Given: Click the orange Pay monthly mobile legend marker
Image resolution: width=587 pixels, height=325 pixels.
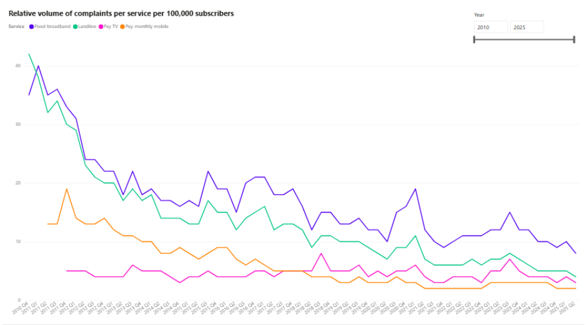Looking at the screenshot, I should point(122,26).
